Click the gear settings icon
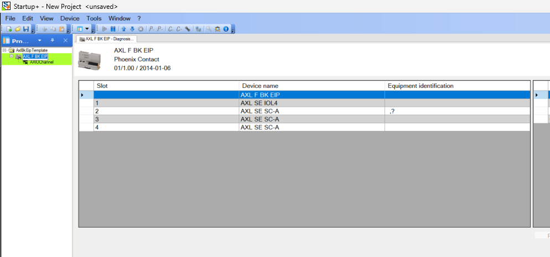550x257 pixels. 217,29
